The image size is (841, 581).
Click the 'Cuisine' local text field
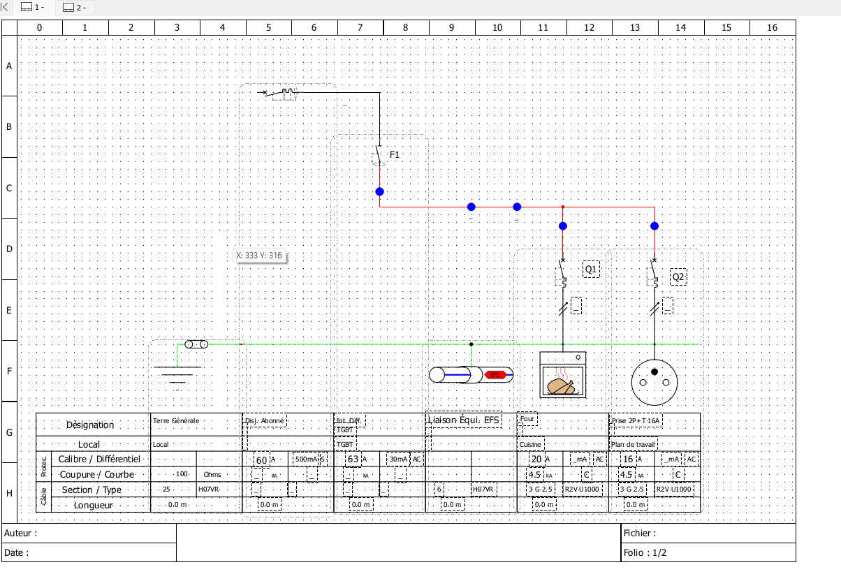point(531,444)
